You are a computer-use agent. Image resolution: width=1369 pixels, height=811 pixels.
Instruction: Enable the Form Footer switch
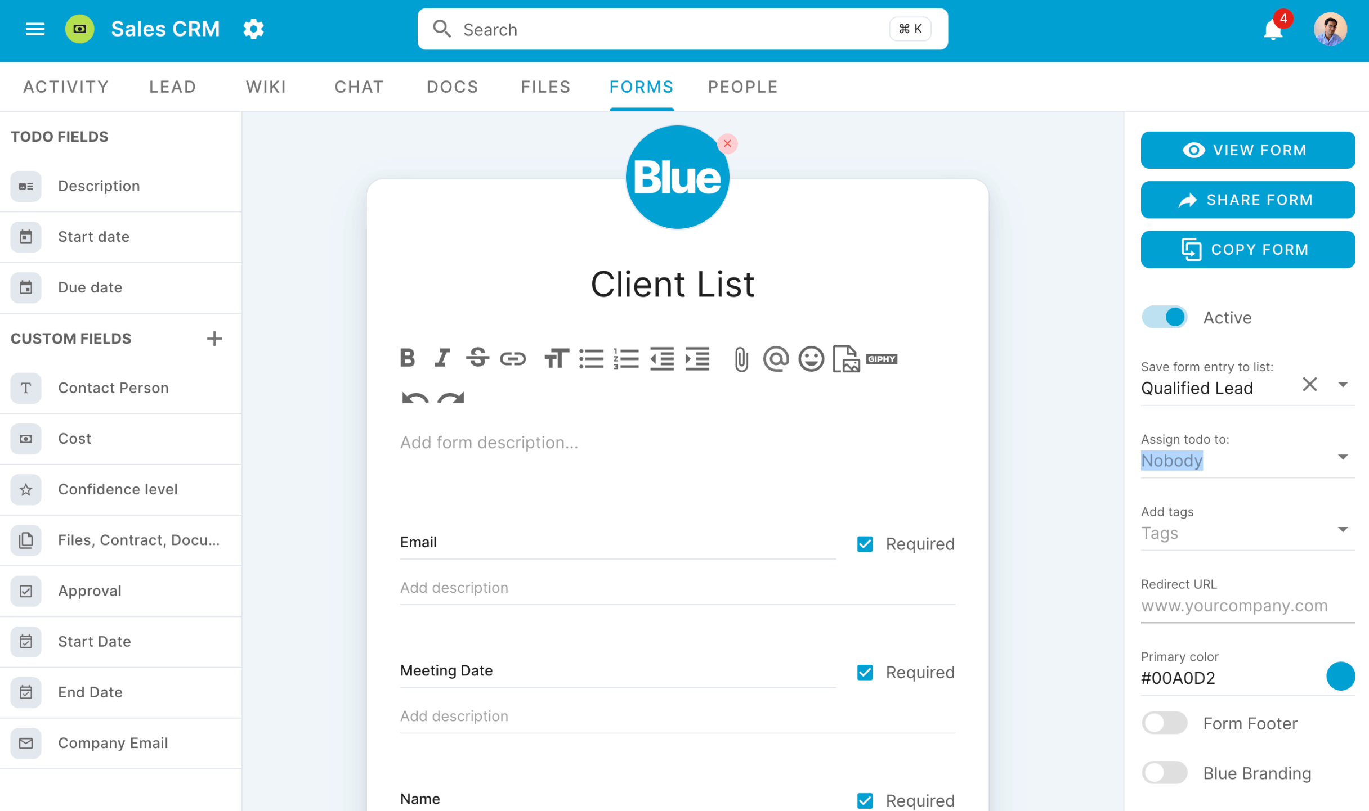1164,723
